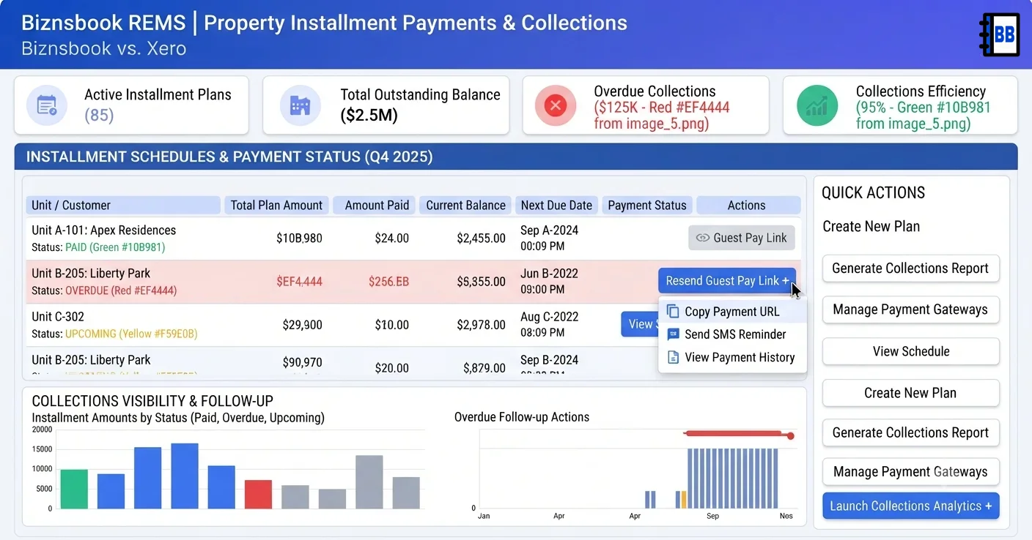The height and width of the screenshot is (540, 1032).
Task: Click the Send SMS Reminder message icon
Action: (x=673, y=334)
